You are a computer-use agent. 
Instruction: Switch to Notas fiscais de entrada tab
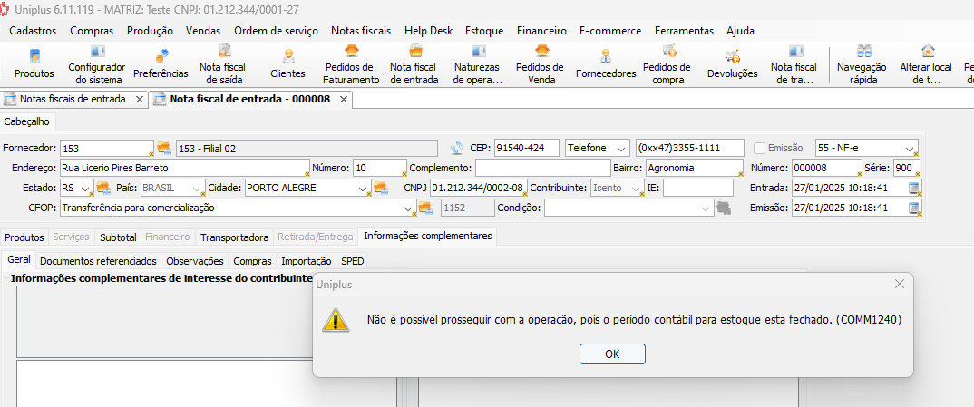tap(73, 99)
